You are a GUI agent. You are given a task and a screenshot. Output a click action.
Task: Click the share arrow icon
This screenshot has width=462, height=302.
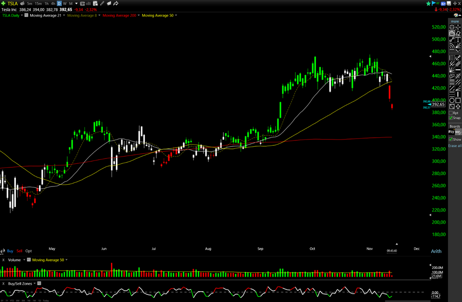pyautogui.click(x=116, y=4)
